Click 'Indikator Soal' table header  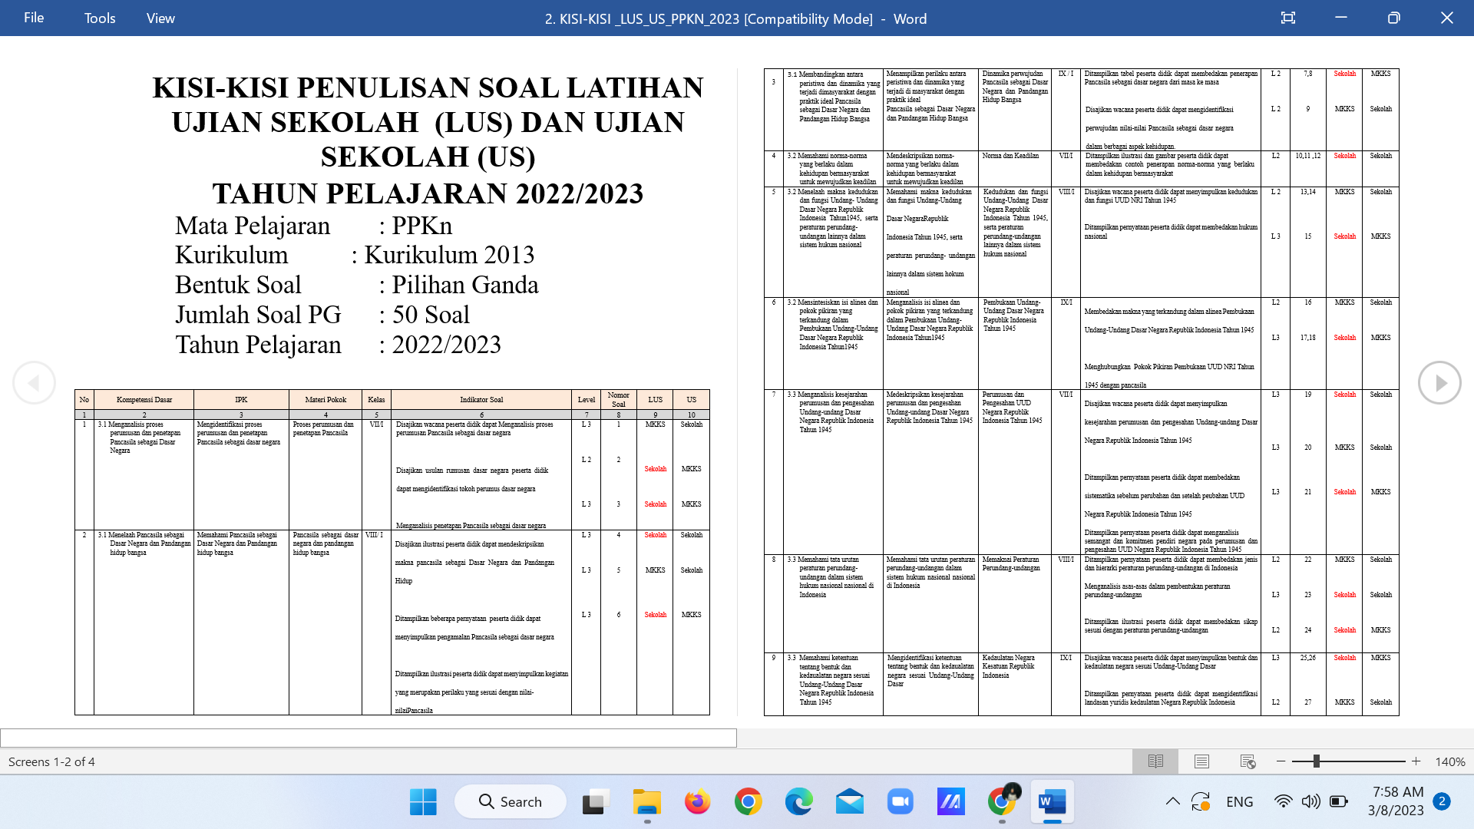tap(481, 400)
